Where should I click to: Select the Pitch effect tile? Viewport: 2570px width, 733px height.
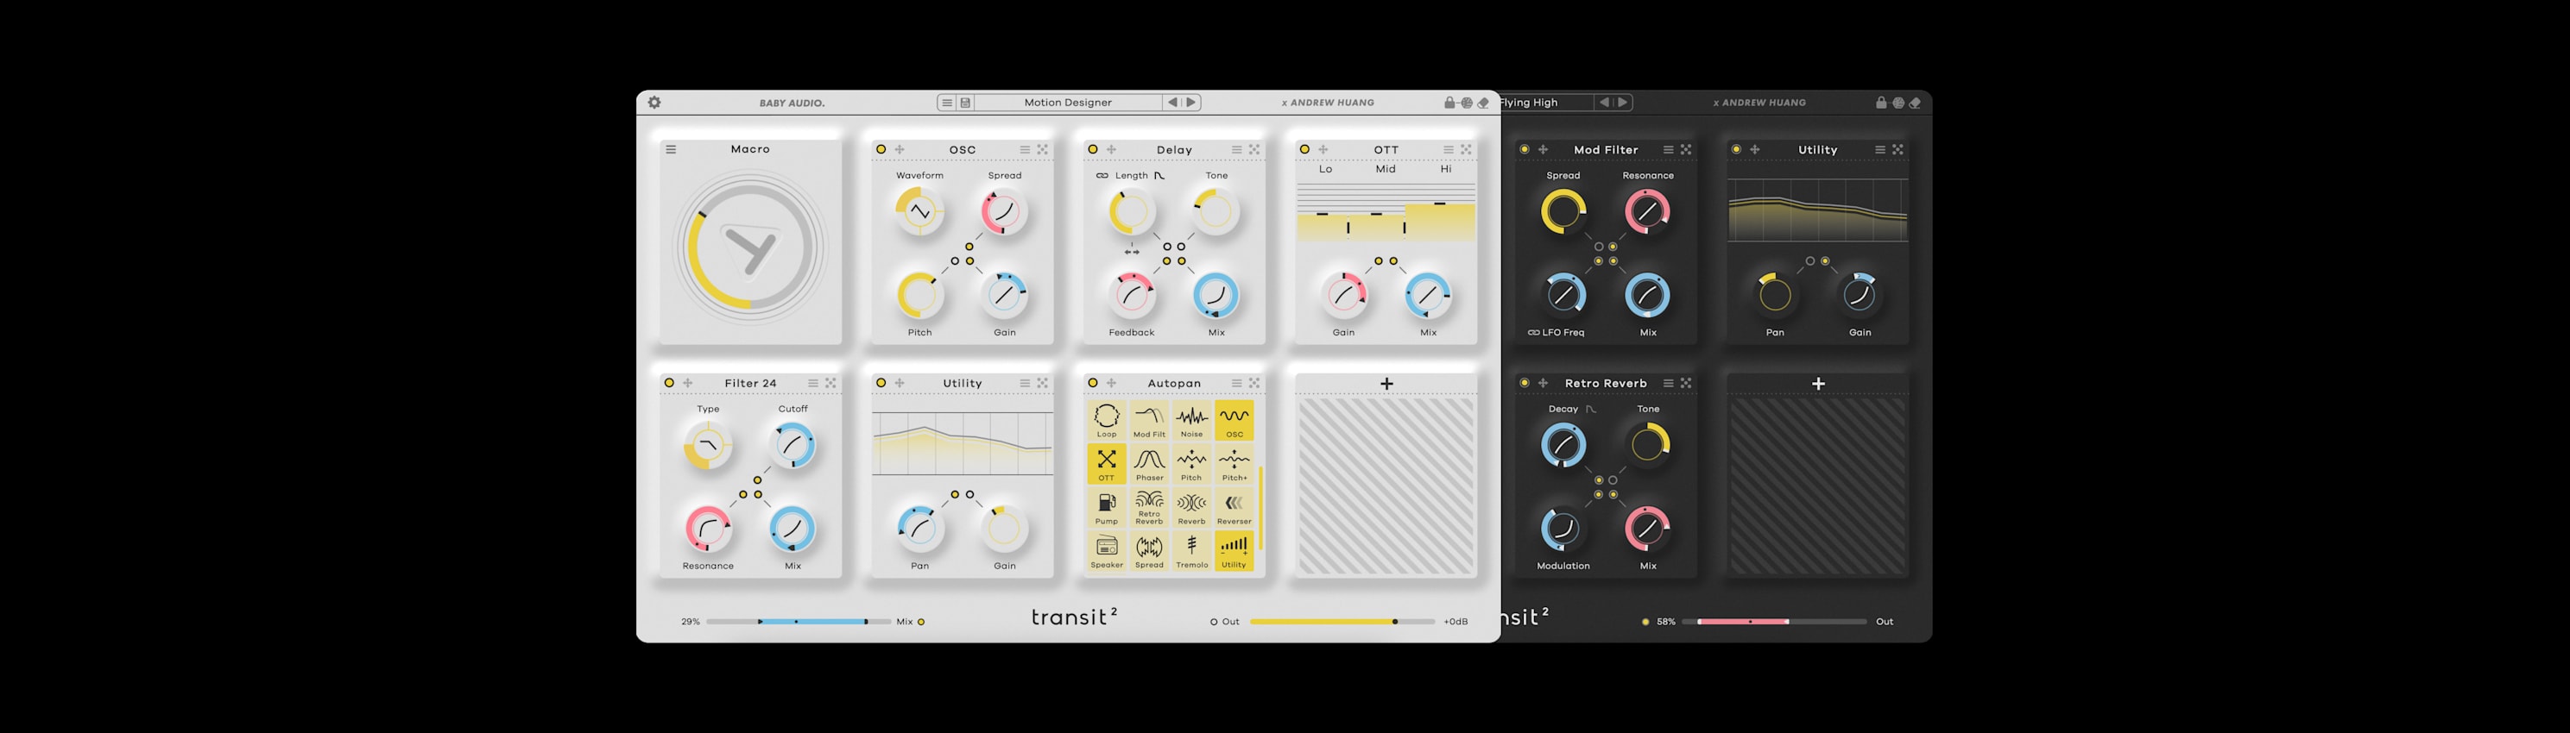[1191, 464]
